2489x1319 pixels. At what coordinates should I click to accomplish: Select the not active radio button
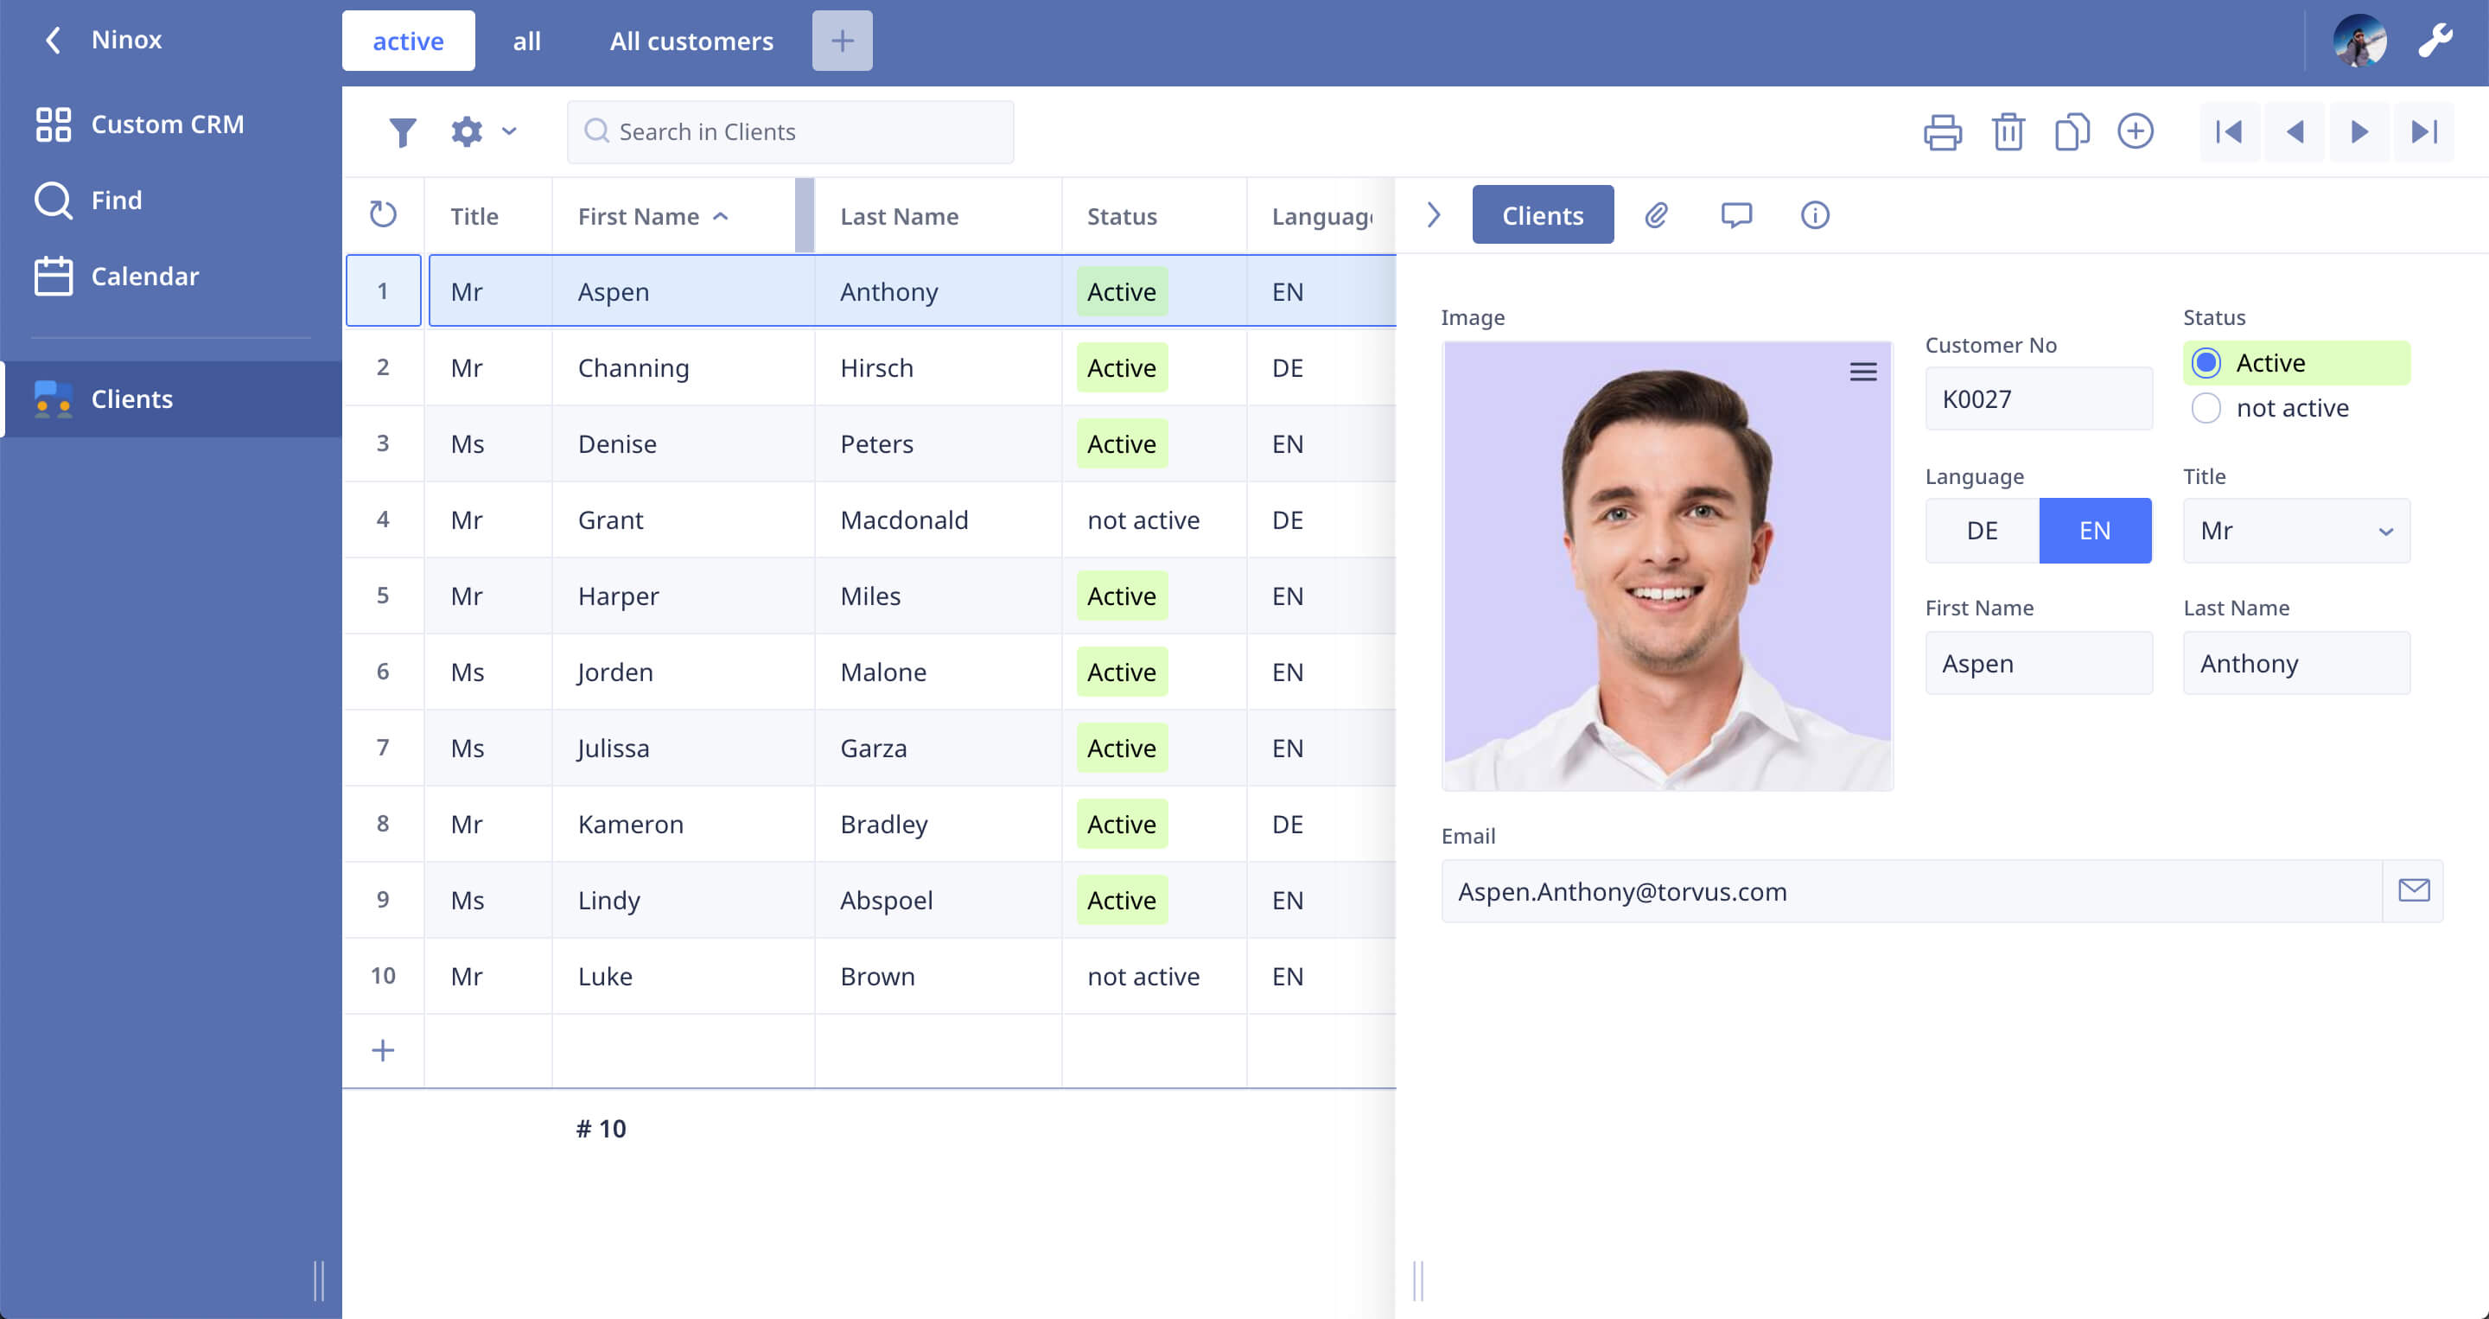click(x=2205, y=408)
